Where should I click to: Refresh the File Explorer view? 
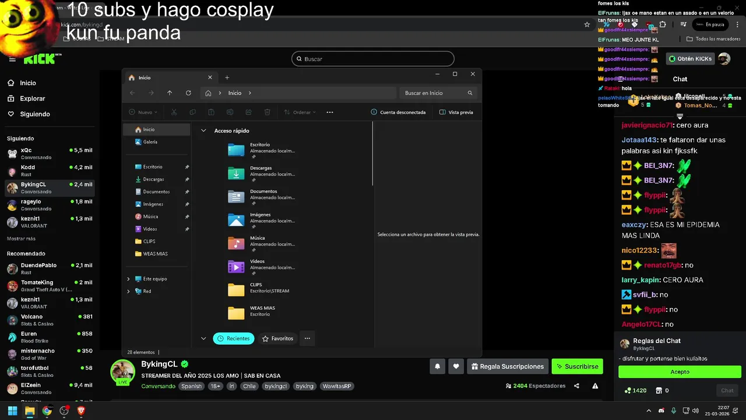[x=188, y=93]
